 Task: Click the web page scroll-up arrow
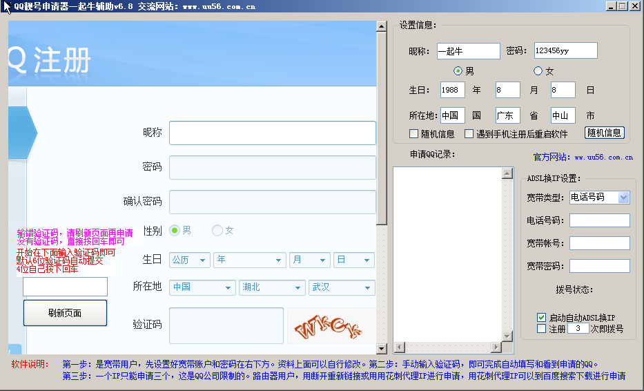coord(382,26)
